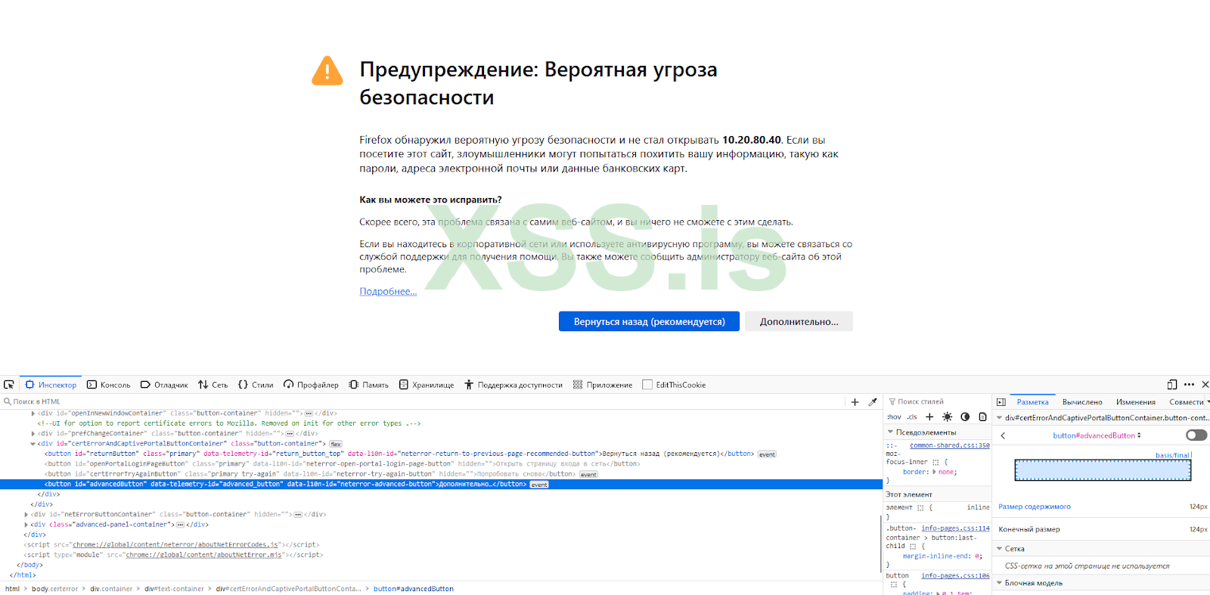Open the Стили style editor tab
Screen dimensions: 1210x595
tap(256, 385)
